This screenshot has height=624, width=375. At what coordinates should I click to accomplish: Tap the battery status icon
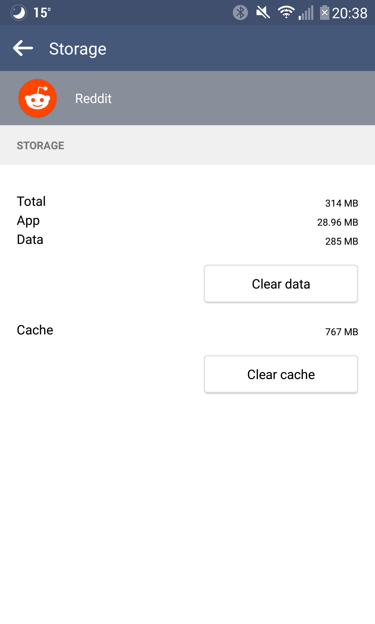pyautogui.click(x=324, y=13)
